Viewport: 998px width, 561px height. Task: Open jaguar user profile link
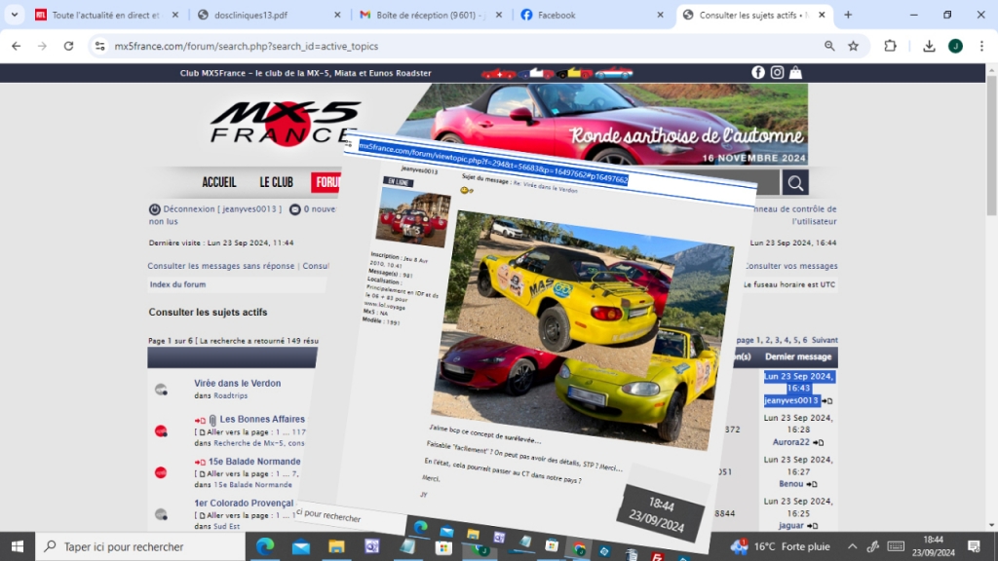[x=791, y=525]
